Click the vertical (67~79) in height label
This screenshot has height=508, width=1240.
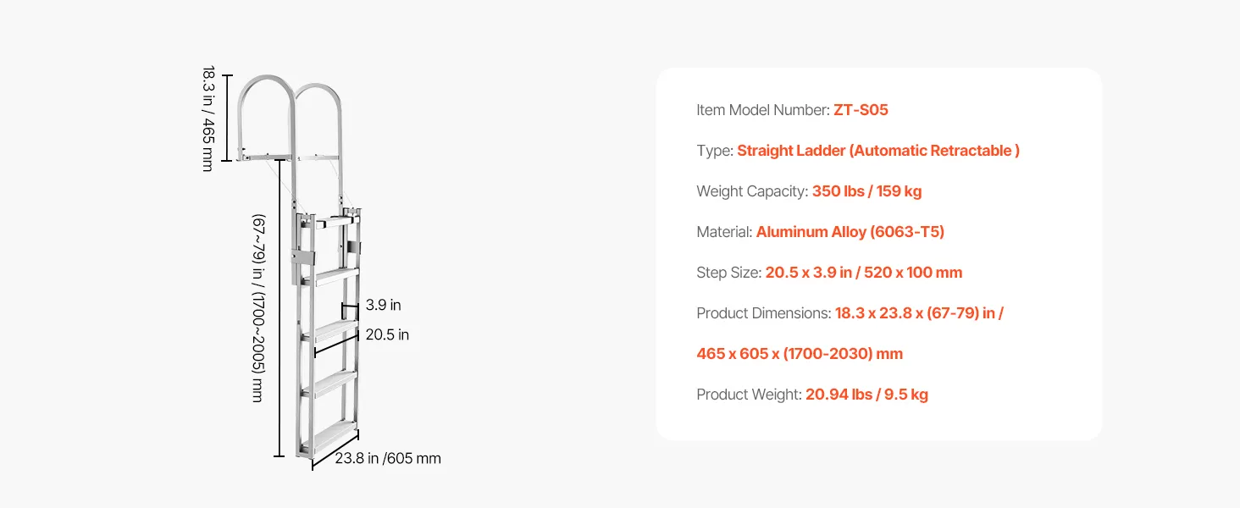pyautogui.click(x=257, y=307)
